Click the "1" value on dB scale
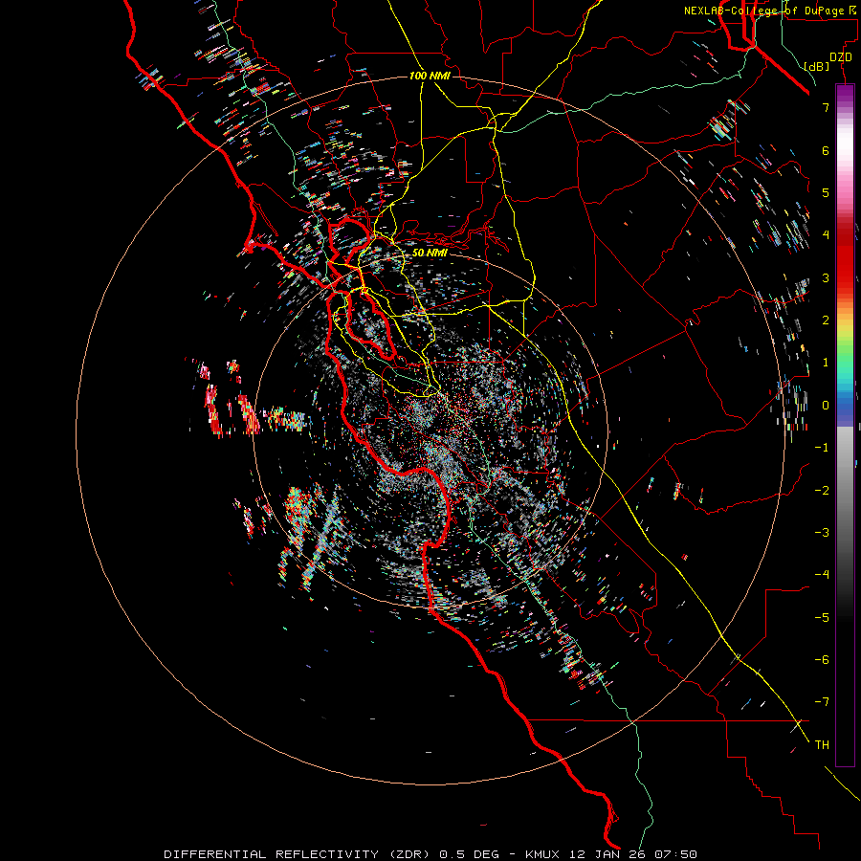Image resolution: width=861 pixels, height=861 pixels. [826, 363]
